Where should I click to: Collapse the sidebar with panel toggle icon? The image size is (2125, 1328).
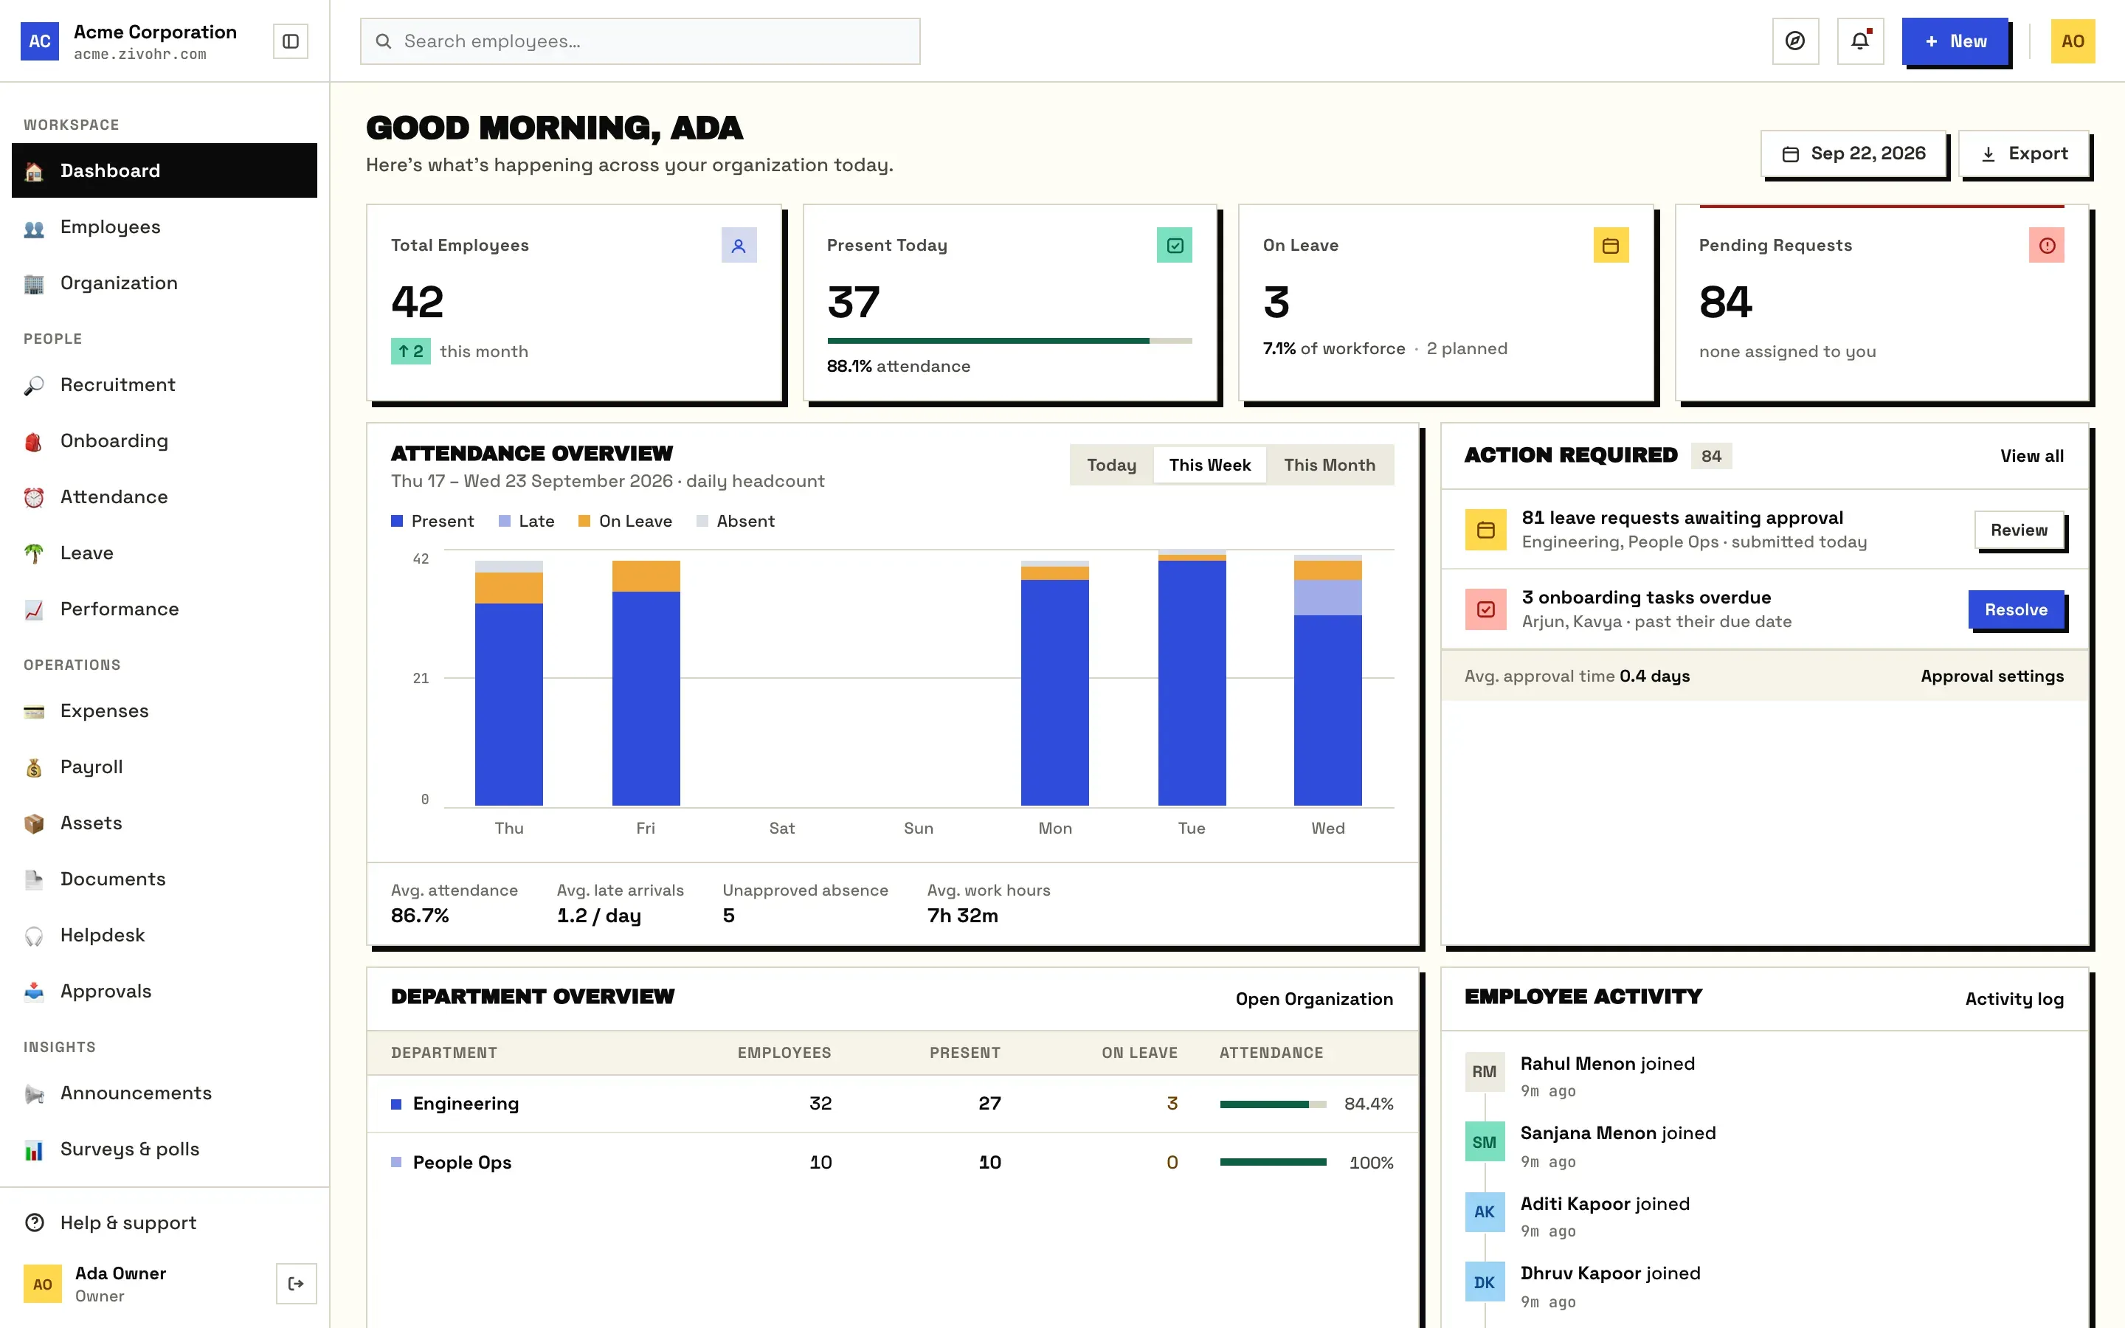[x=291, y=41]
